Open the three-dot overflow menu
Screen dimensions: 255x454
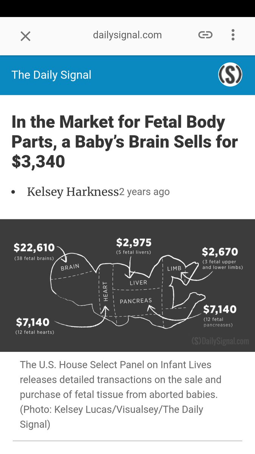pos(233,35)
